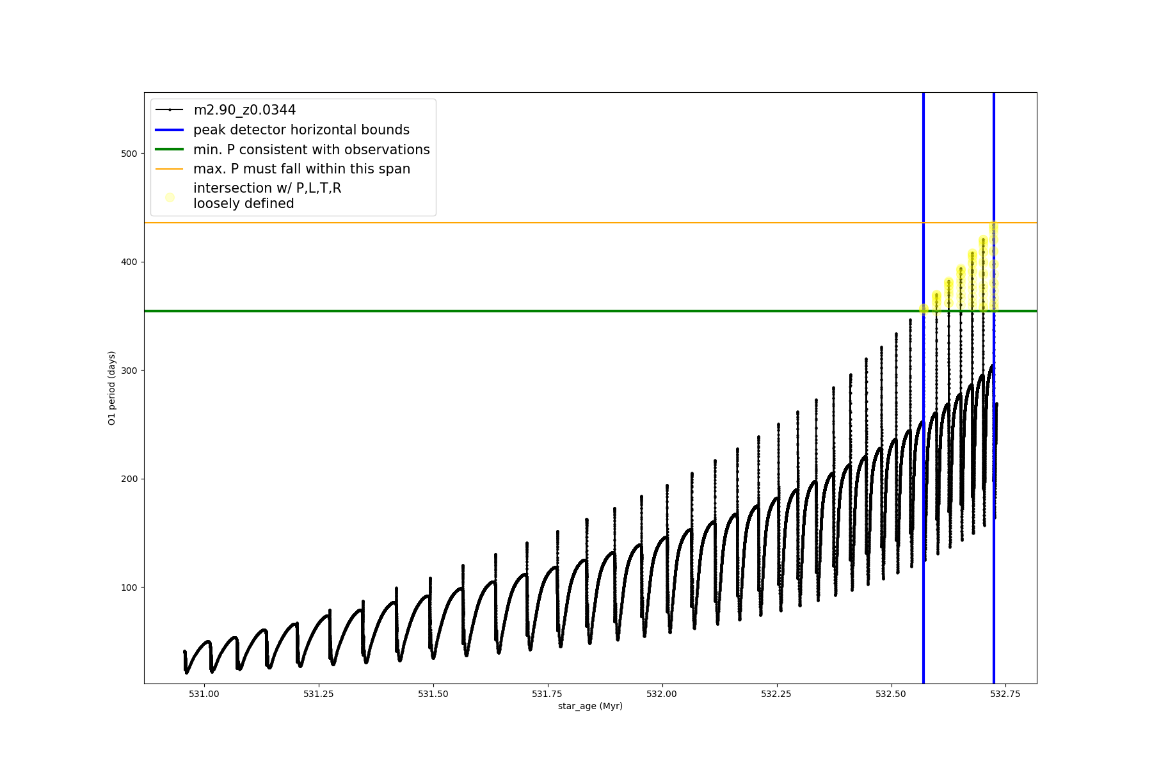Click the orange line swatch in legend
This screenshot has height=768, width=1152.
tap(170, 169)
